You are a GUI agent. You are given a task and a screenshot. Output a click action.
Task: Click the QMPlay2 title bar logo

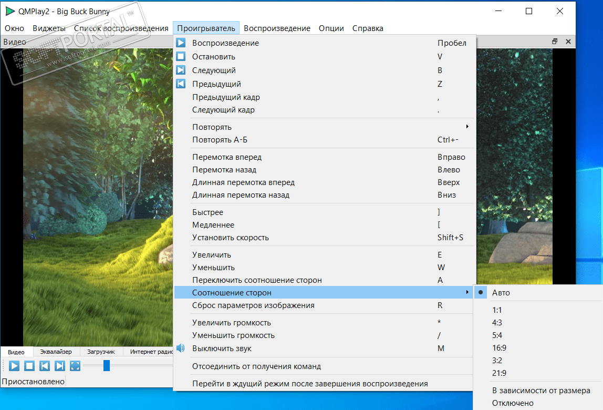coord(11,11)
